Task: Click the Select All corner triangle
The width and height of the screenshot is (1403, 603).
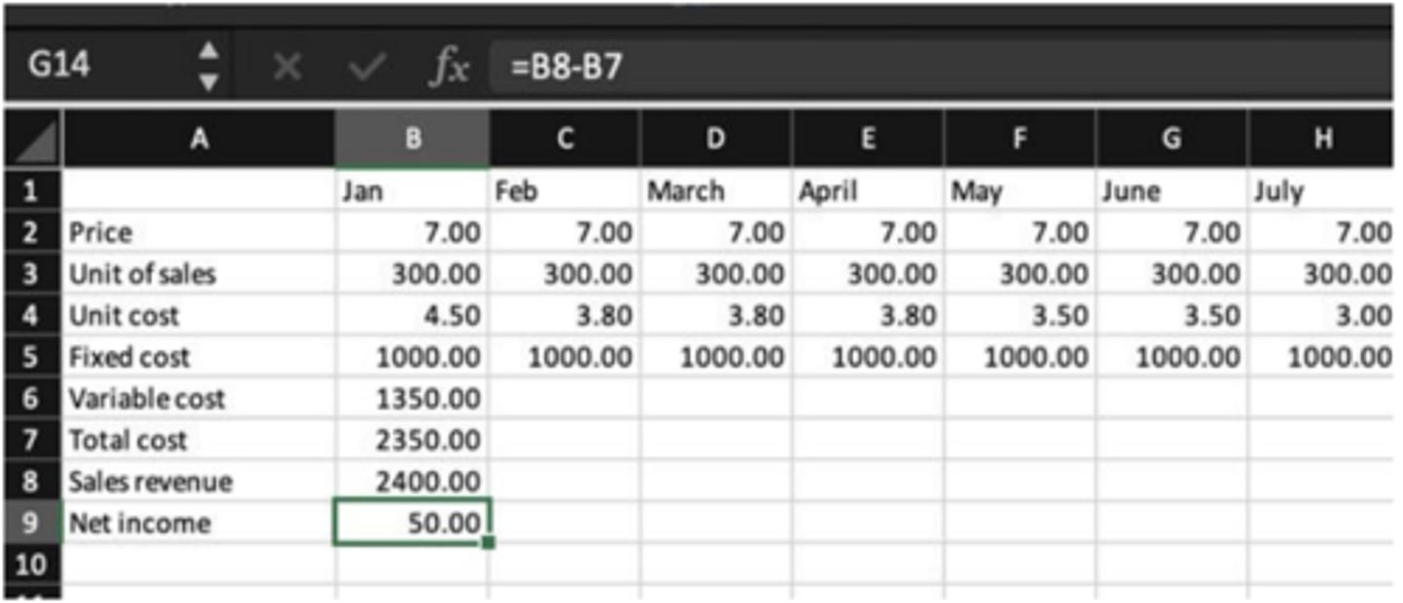Action: click(x=31, y=138)
